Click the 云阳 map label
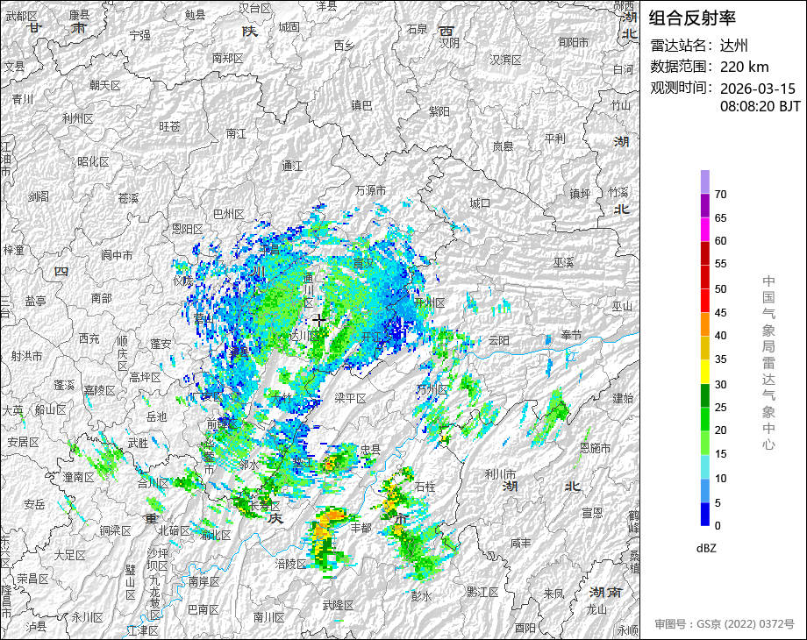The width and height of the screenshot is (807, 640). 499,340
